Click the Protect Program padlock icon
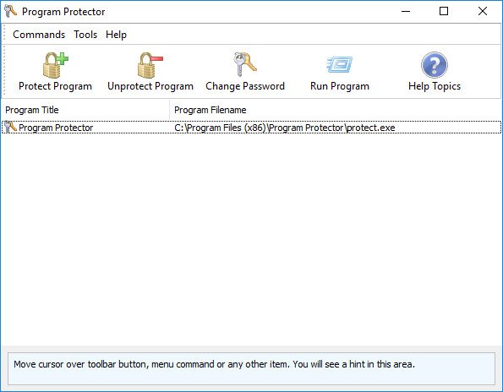Image resolution: width=503 pixels, height=392 pixels. coord(56,65)
